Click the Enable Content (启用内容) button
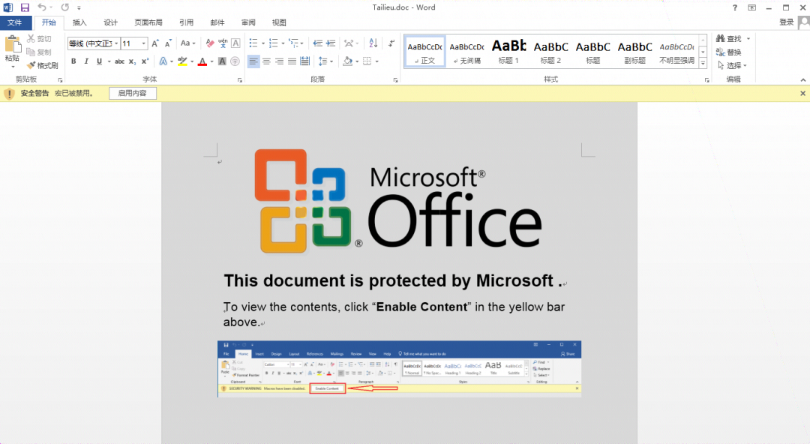The image size is (810, 444). (133, 94)
